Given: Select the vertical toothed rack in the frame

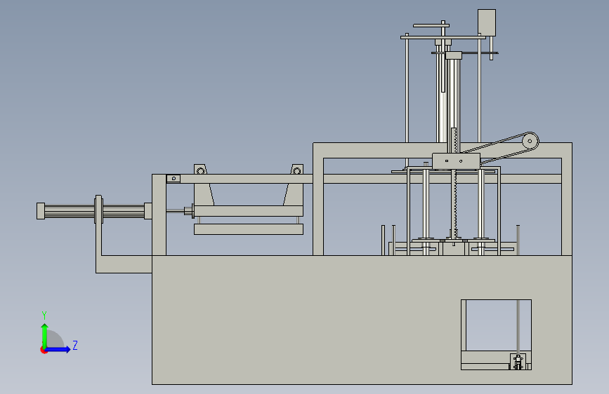Looking at the screenshot, I should pos(454,182).
